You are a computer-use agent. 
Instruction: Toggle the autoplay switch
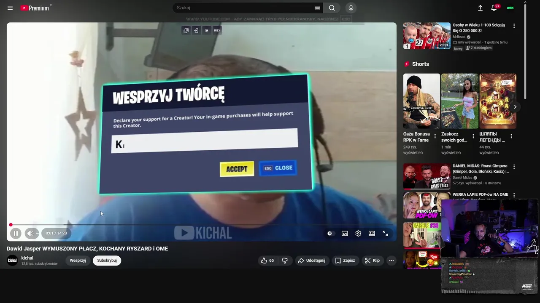click(330, 234)
